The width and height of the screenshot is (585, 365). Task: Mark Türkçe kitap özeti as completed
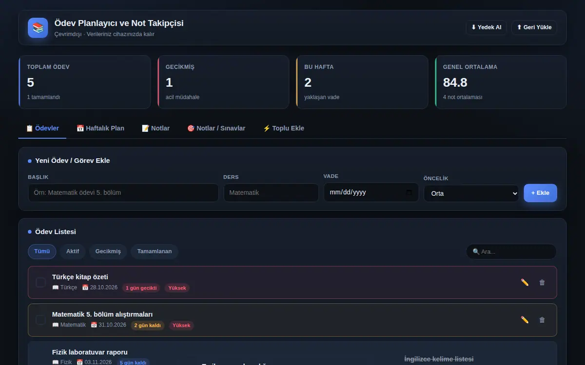[x=41, y=282]
